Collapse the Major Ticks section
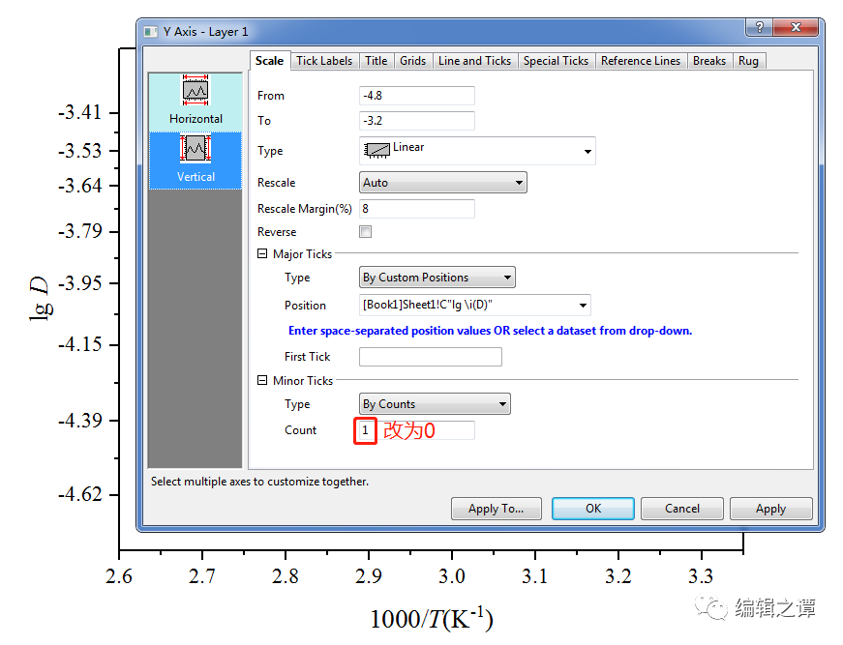The width and height of the screenshot is (843, 645). (261, 253)
